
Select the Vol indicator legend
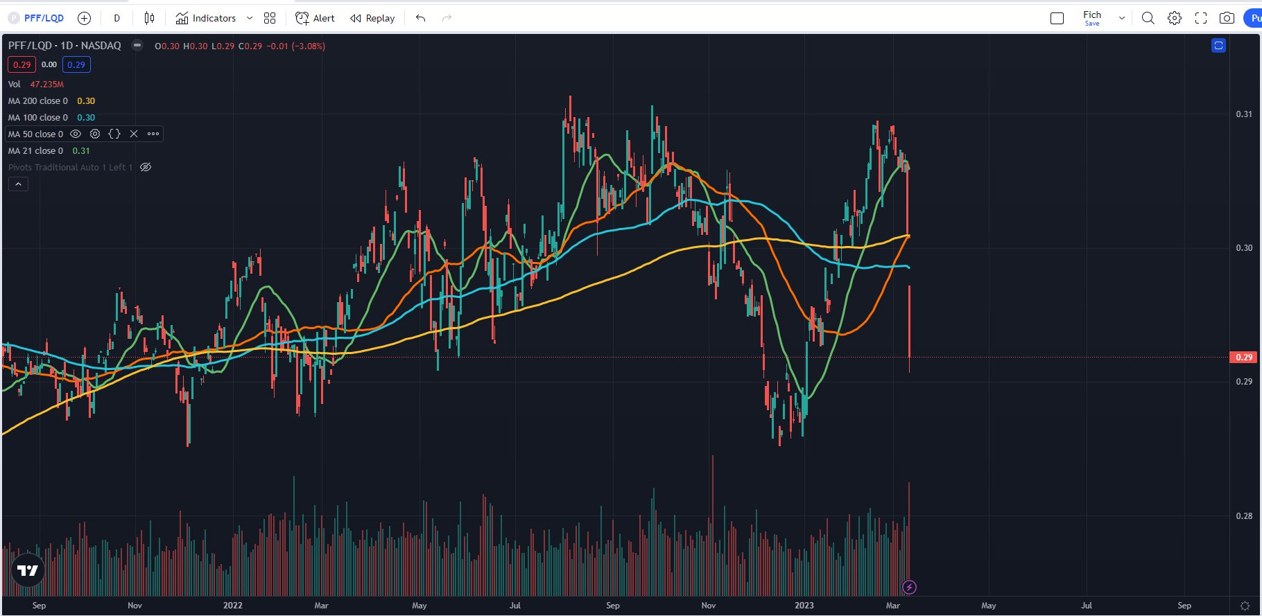pyautogui.click(x=15, y=84)
